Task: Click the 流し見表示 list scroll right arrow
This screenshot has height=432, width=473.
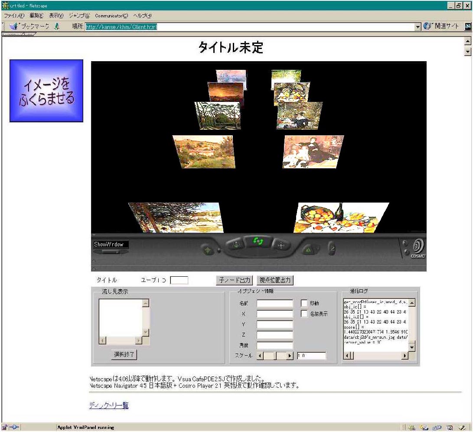Action: click(138, 340)
